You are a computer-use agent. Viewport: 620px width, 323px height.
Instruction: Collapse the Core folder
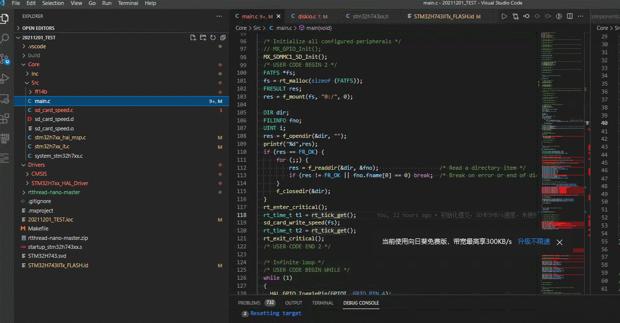tap(33, 64)
